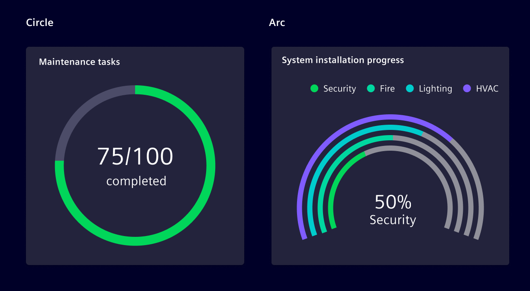Image resolution: width=530 pixels, height=291 pixels.
Task: Click the 75/100 value in the circle gauge
Action: click(x=135, y=157)
